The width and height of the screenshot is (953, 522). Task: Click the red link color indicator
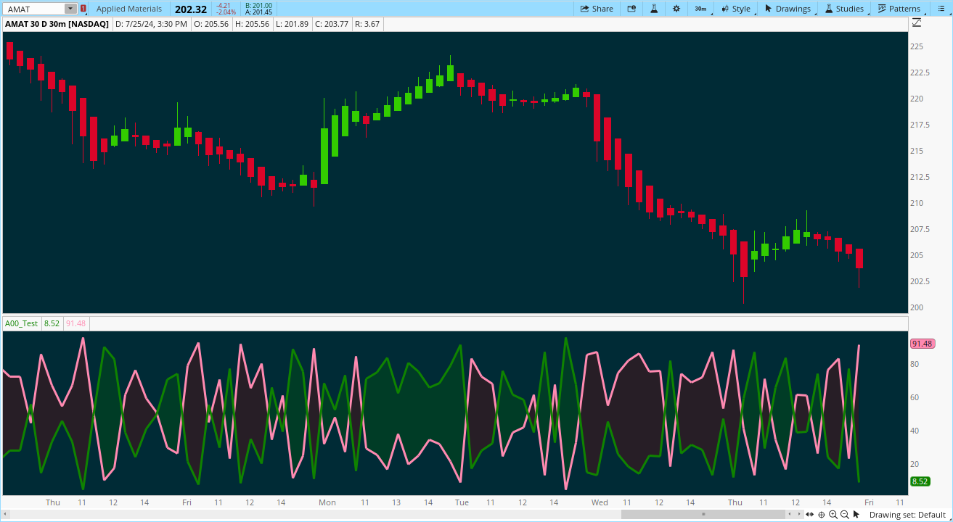coord(83,9)
